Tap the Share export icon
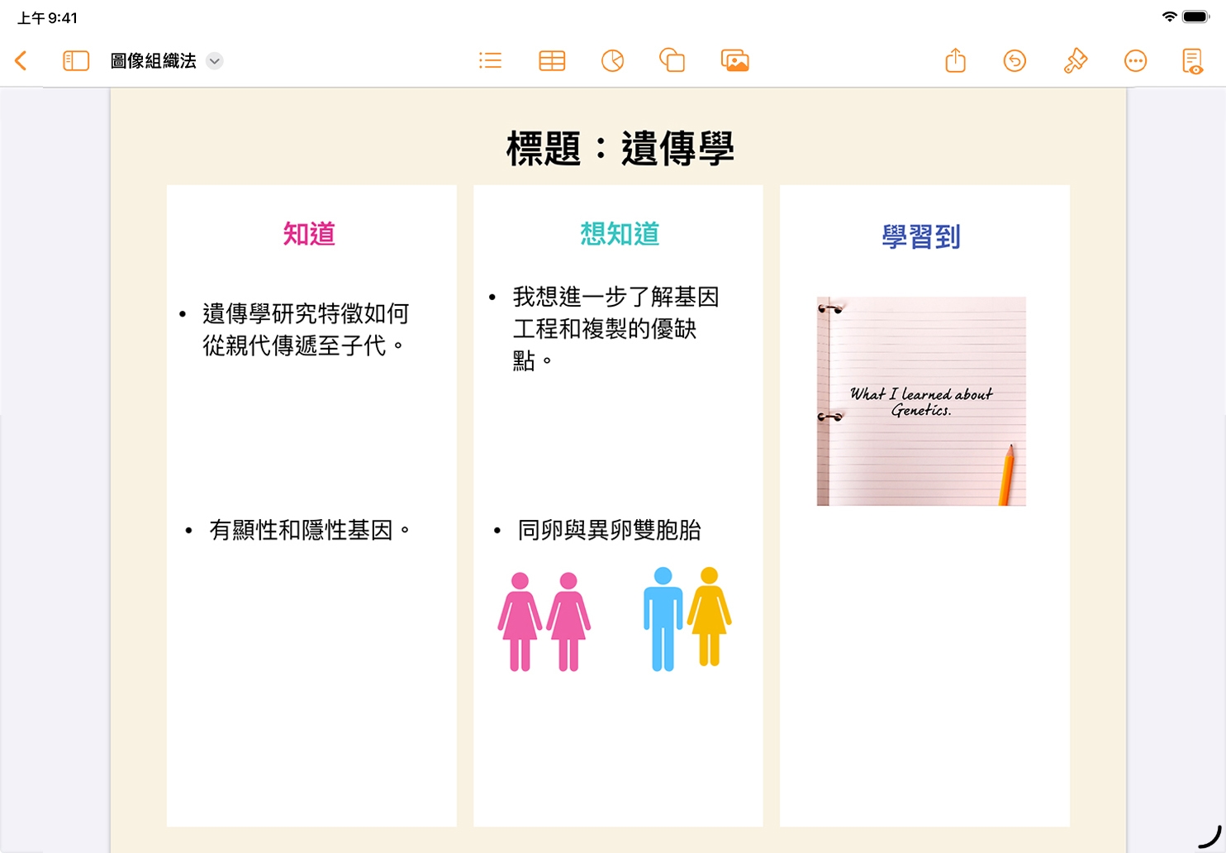Viewport: 1226px width, 853px height. pyautogui.click(x=955, y=60)
